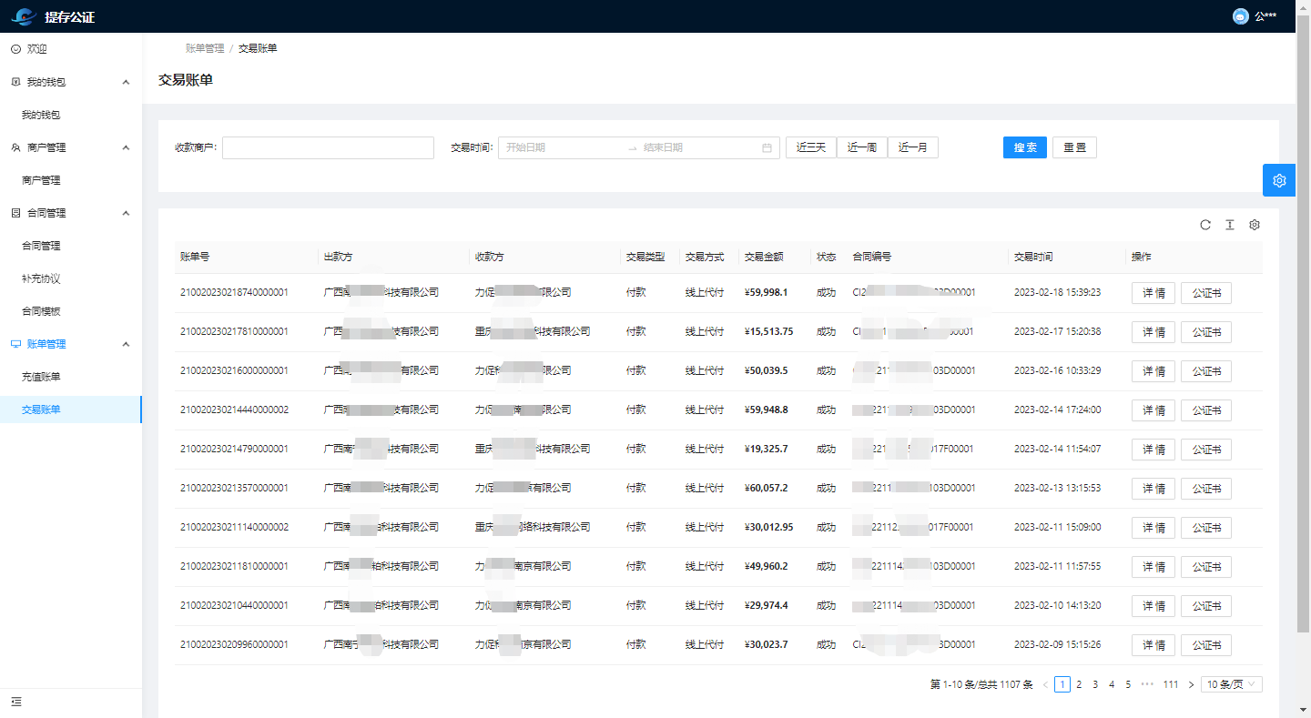Viewport: 1311px width, 718px height.
Task: Go to last page 111
Action: click(1171, 684)
